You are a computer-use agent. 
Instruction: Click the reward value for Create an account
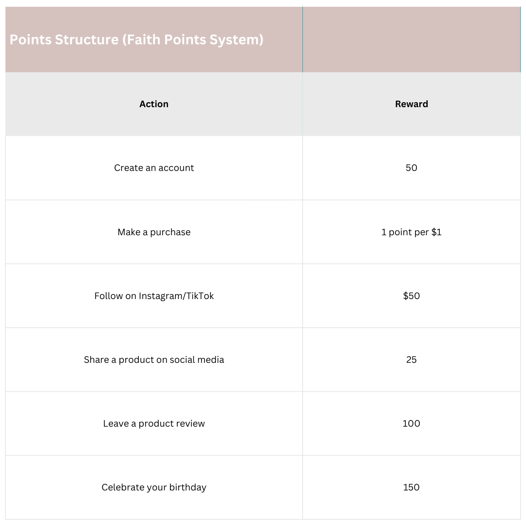click(x=412, y=168)
